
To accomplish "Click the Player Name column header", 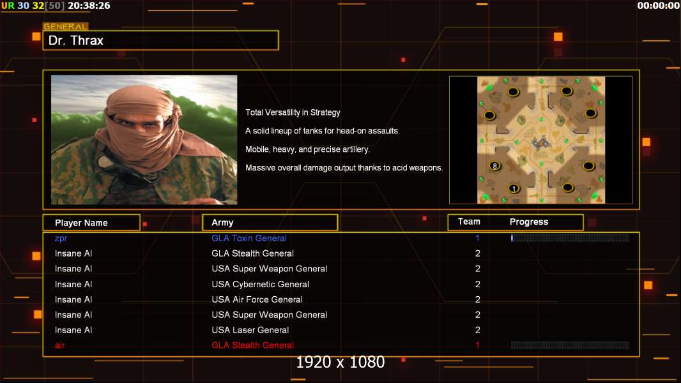I will pos(91,223).
